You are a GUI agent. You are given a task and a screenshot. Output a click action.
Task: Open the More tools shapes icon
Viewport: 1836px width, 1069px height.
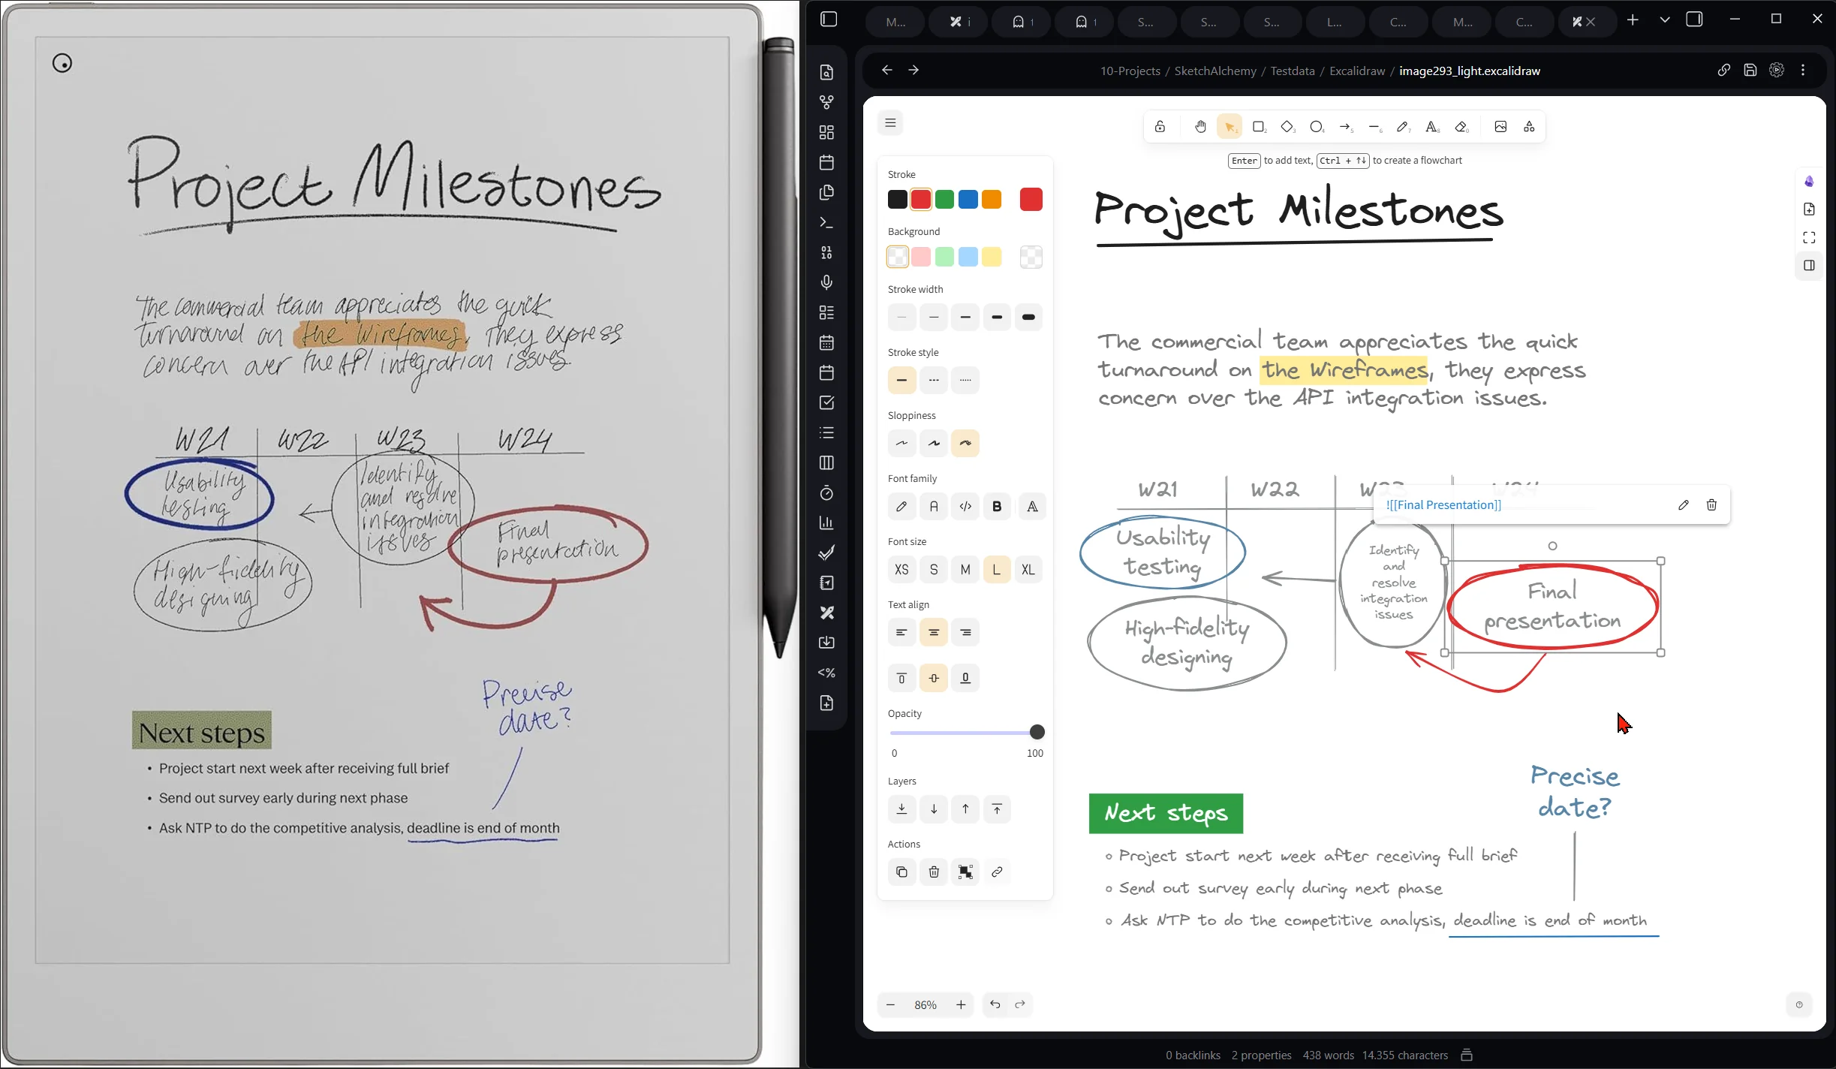point(1529,127)
